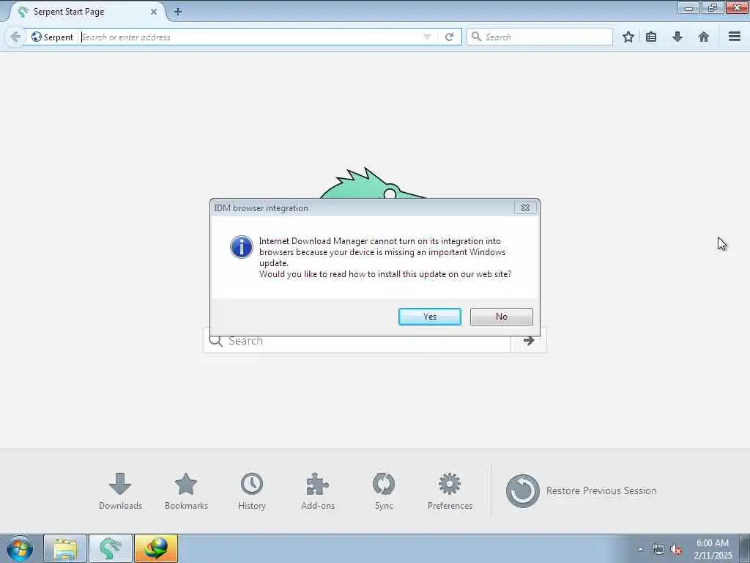
Task: Open Add-ons from the start page
Action: (318, 490)
